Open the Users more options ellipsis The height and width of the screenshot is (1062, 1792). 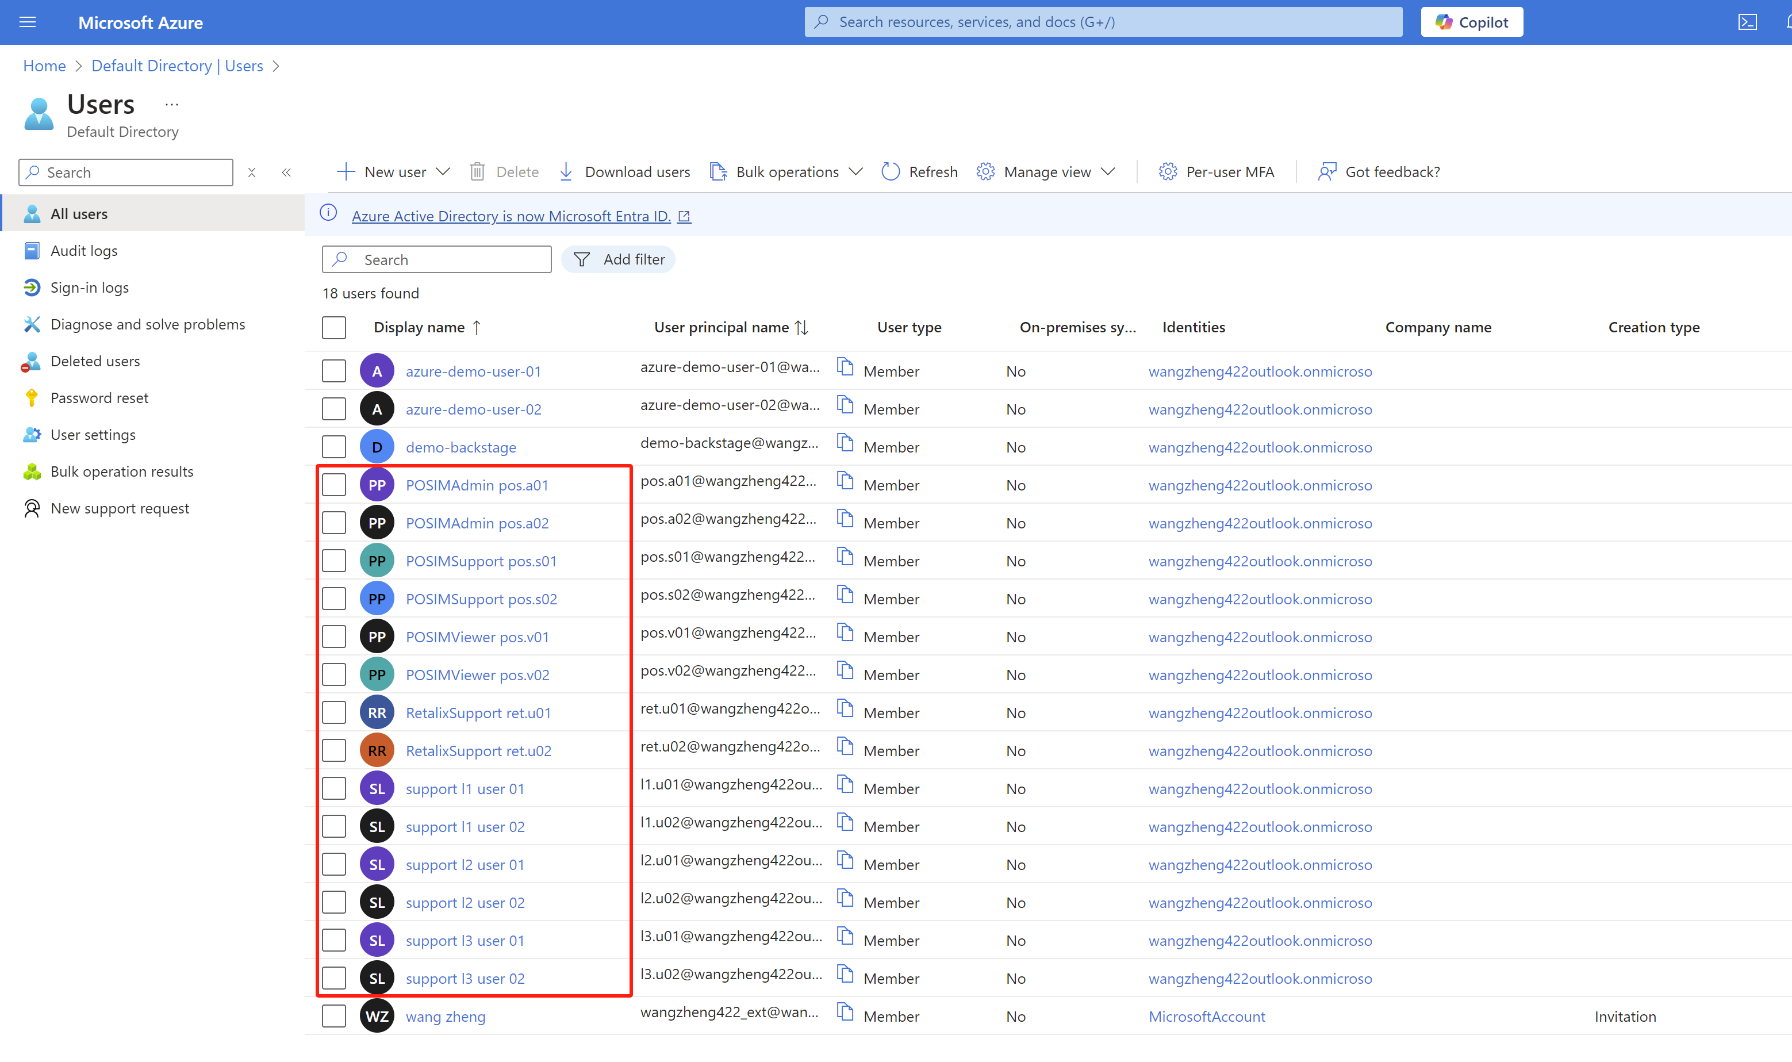point(172,105)
